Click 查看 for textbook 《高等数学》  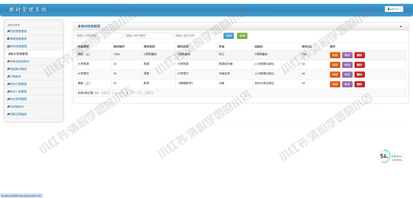pos(335,84)
